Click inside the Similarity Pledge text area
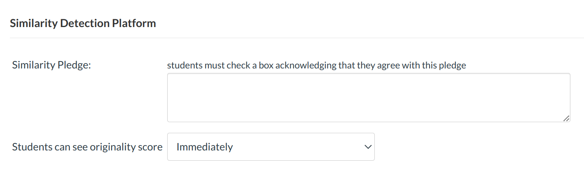Image resolution: width=584 pixels, height=182 pixels. click(x=368, y=98)
